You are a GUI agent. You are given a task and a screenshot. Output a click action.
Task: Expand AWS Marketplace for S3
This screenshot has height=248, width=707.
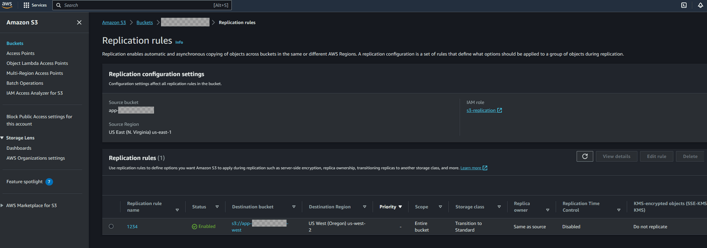point(2,205)
